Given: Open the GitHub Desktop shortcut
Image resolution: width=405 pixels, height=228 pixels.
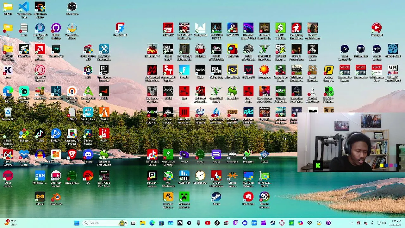Looking at the screenshot, I should tap(56, 30).
